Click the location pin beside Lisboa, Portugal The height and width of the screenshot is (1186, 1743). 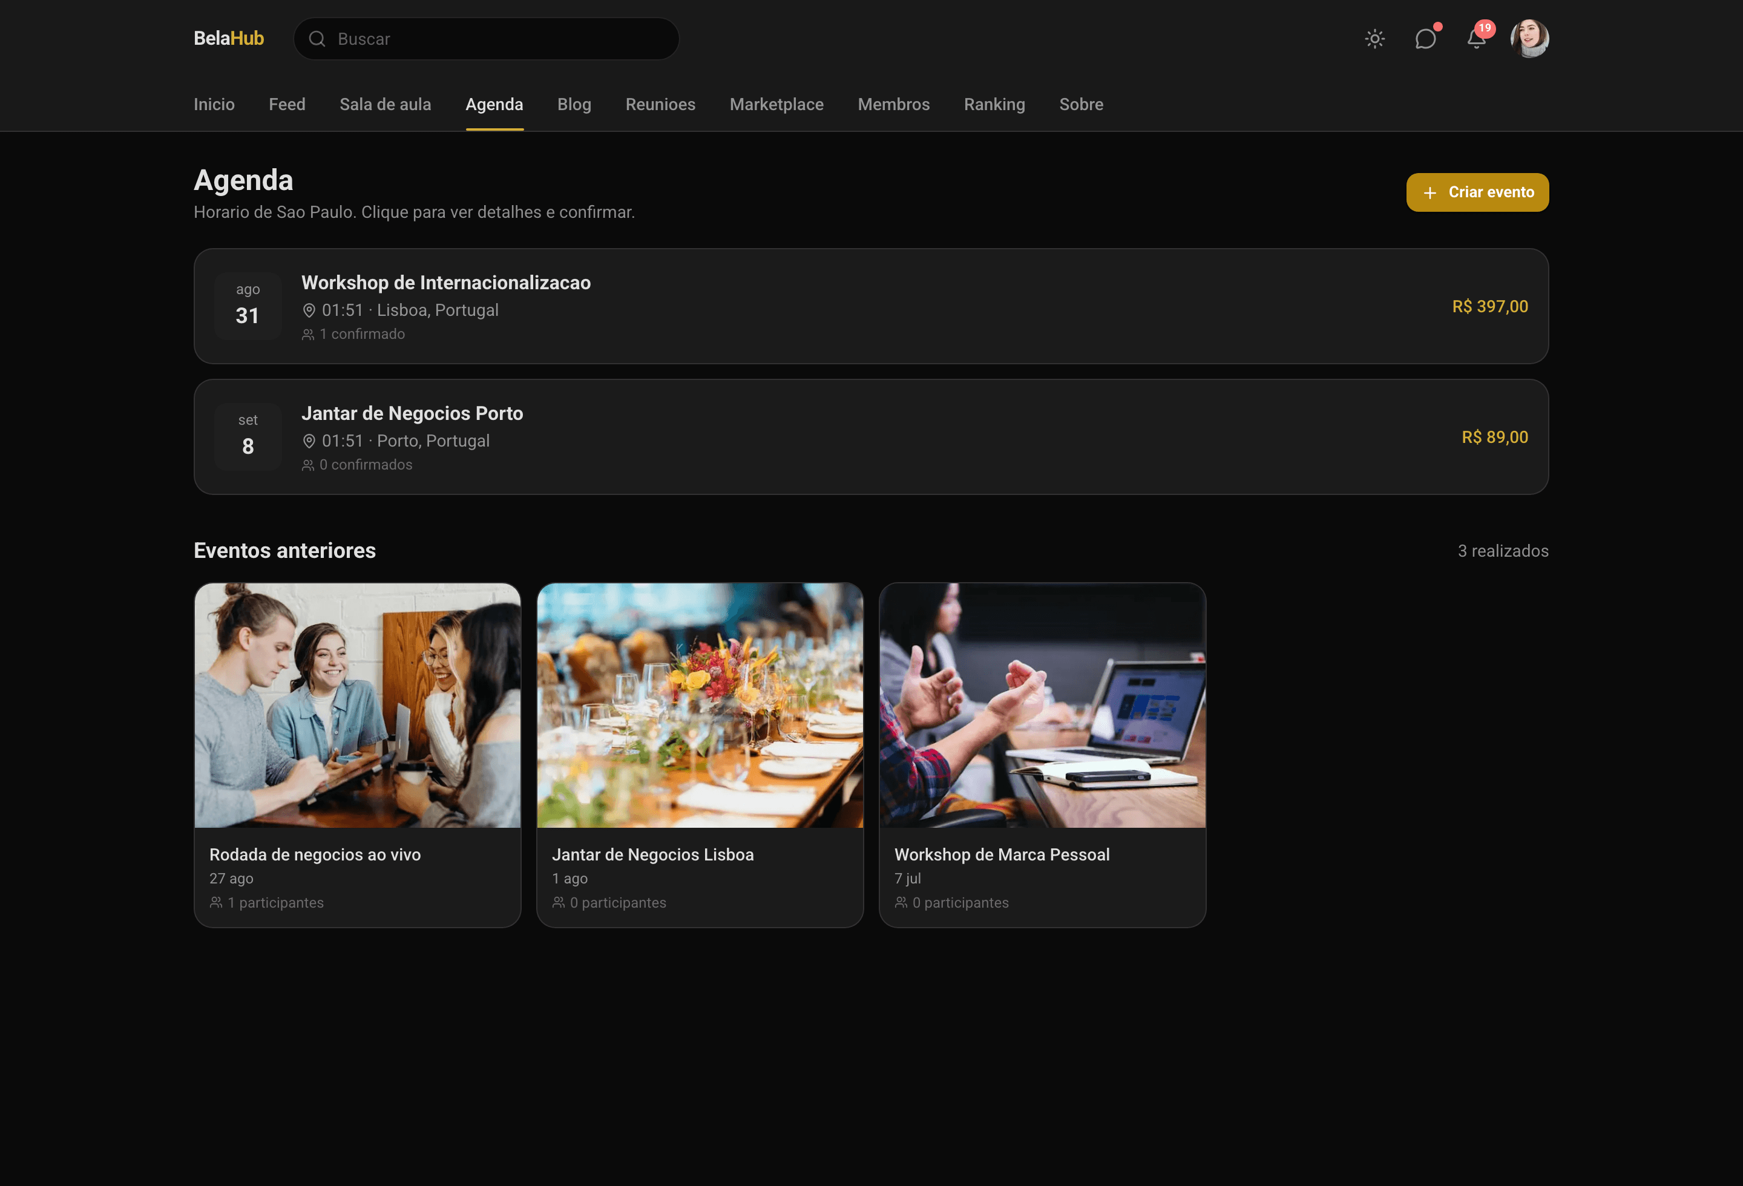pyautogui.click(x=309, y=310)
